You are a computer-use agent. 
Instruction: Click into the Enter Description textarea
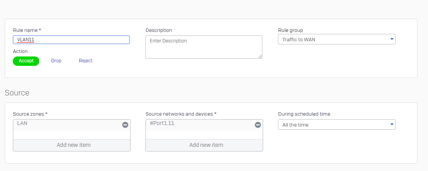[x=203, y=47]
